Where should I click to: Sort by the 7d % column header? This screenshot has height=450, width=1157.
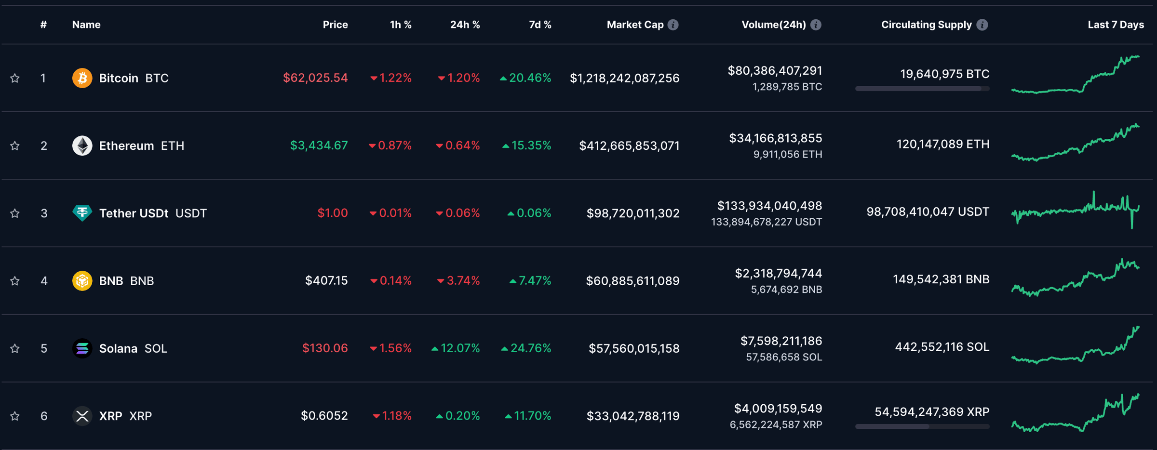click(539, 25)
